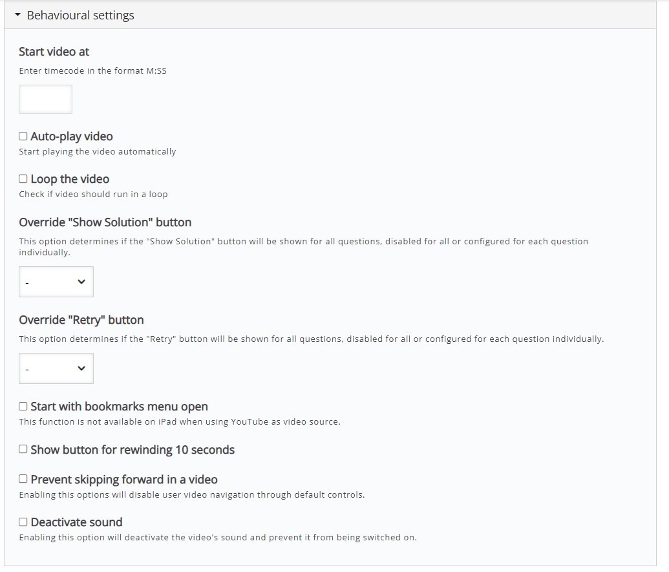Focus the Start video at timecode field

[x=45, y=99]
